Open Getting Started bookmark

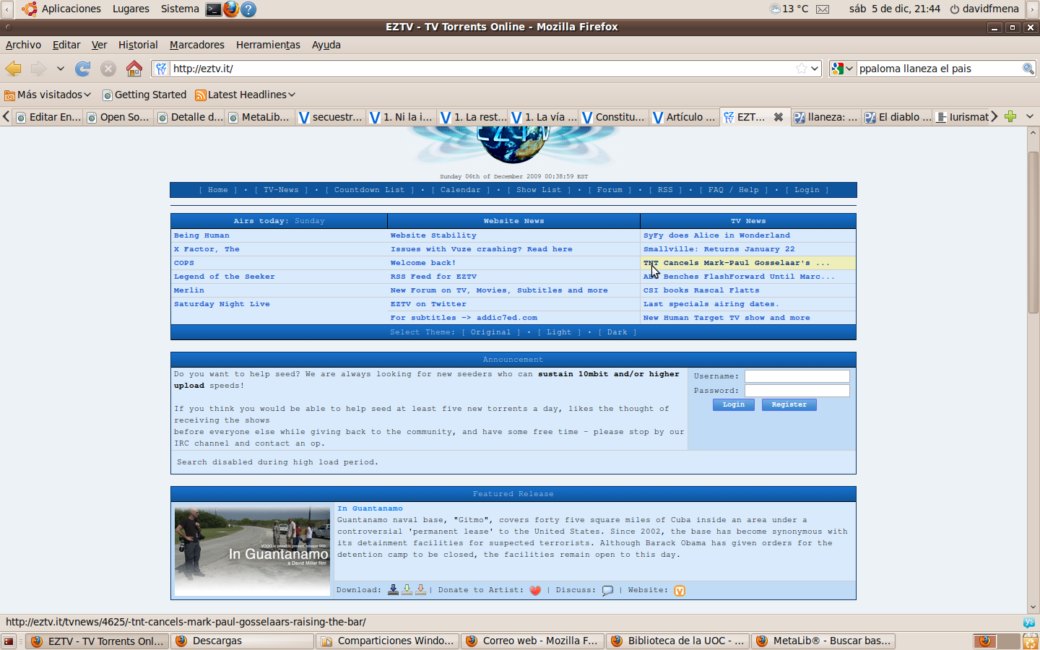[x=144, y=95]
